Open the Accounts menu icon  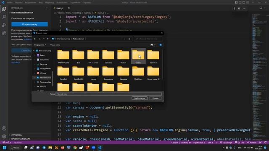pyautogui.click(x=4, y=128)
